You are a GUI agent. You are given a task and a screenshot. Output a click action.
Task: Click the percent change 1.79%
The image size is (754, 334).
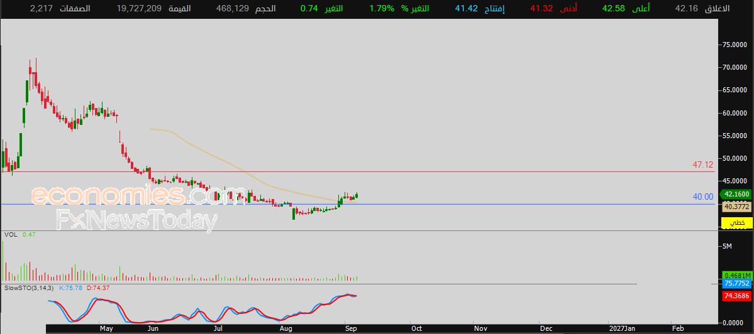tap(382, 9)
